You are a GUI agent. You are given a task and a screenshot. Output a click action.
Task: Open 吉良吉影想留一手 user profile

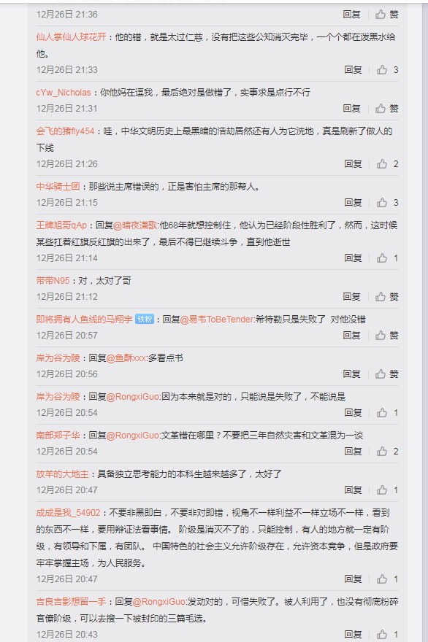pyautogui.click(x=72, y=601)
